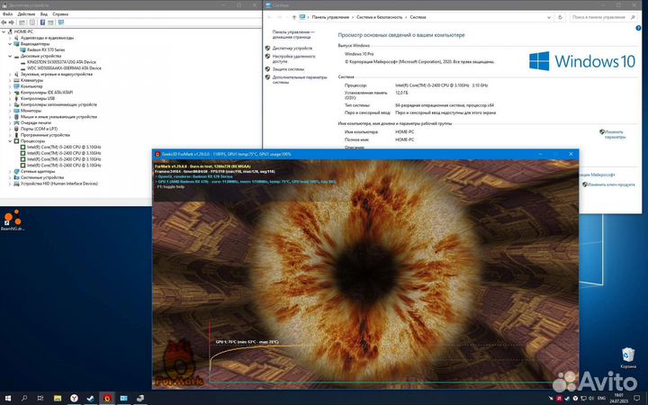Open Вид menu in Device Manager
The width and height of the screenshot is (648, 405).
click(44, 14)
